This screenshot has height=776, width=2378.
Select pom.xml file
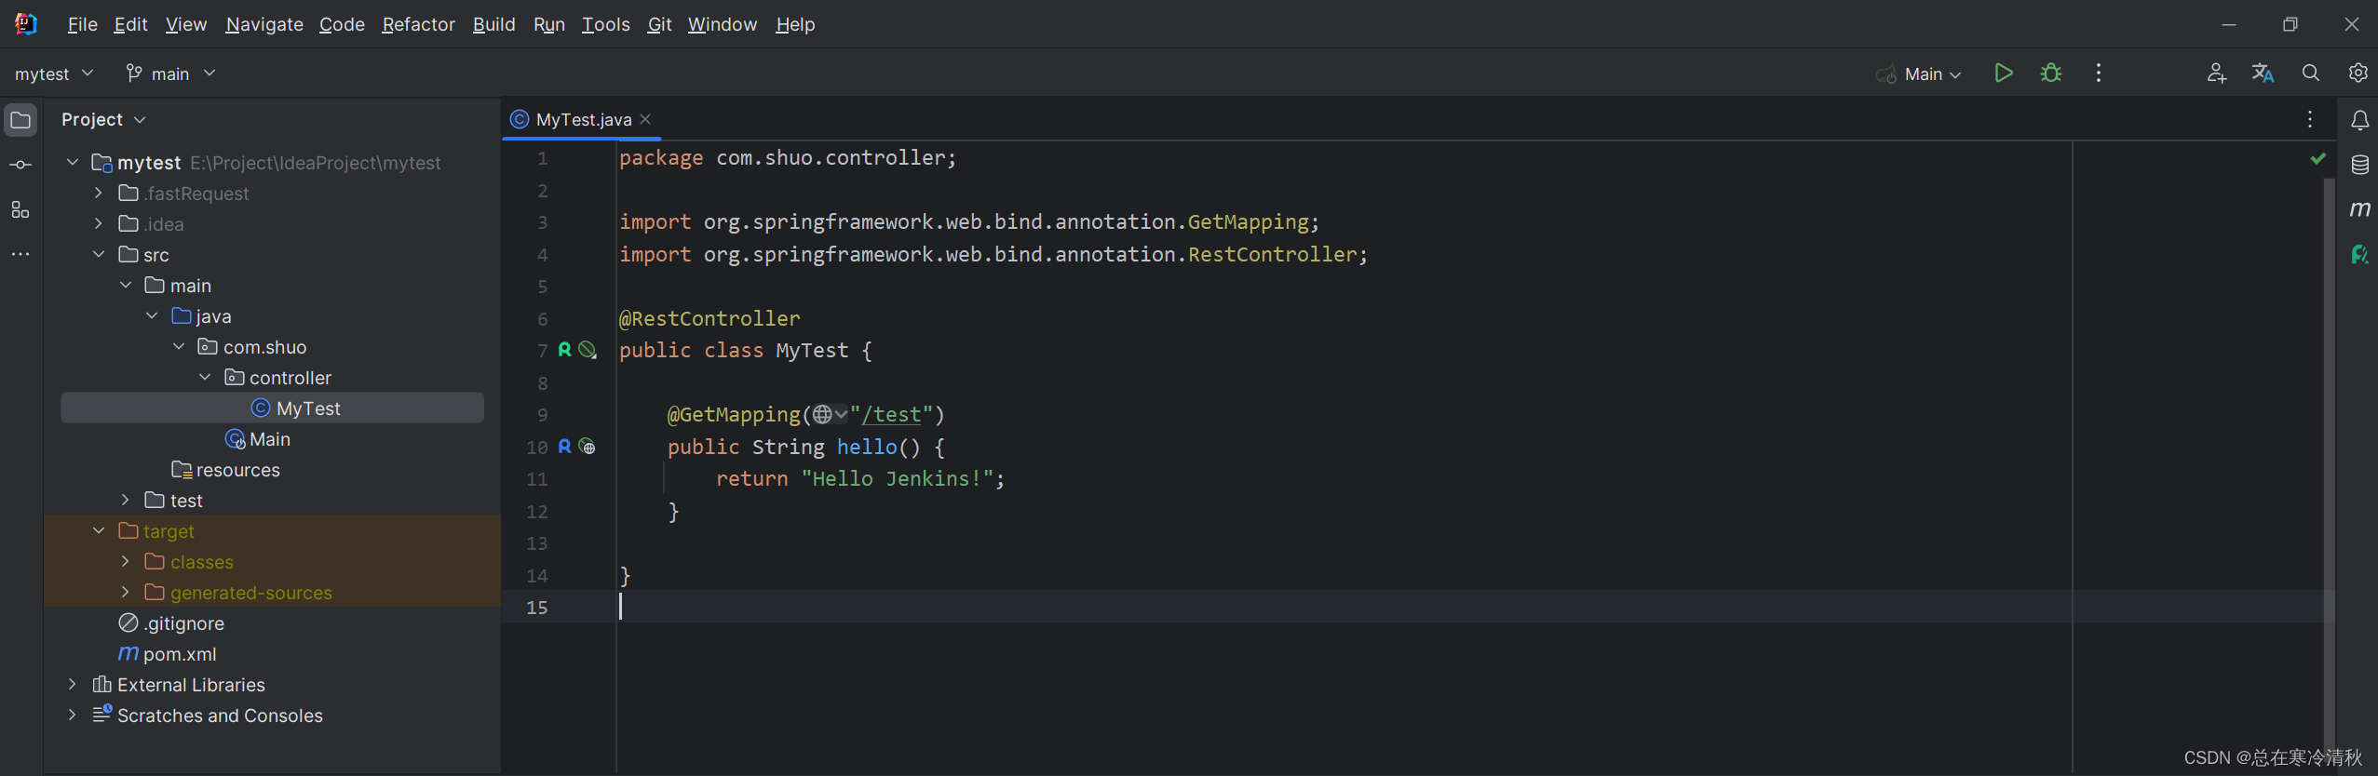pos(168,653)
